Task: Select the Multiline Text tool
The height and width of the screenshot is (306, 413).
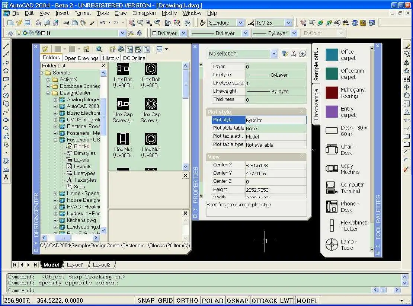Action: click(6, 177)
